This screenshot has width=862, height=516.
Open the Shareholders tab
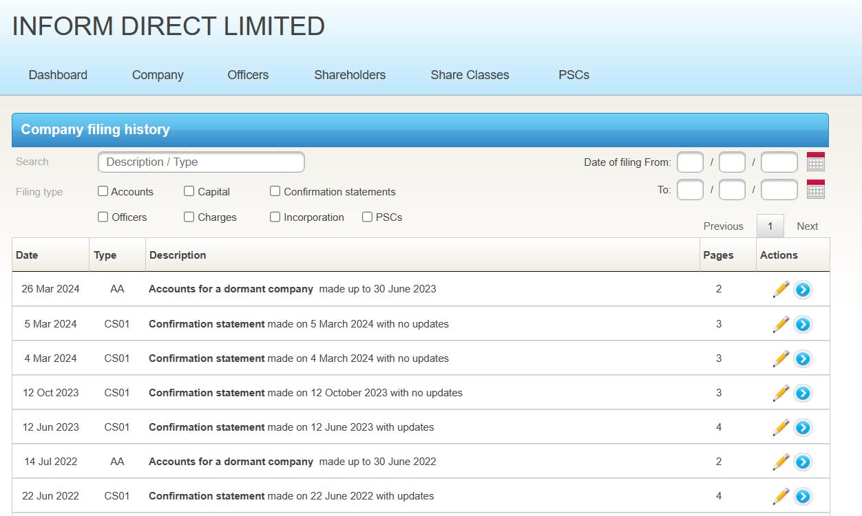[350, 75]
